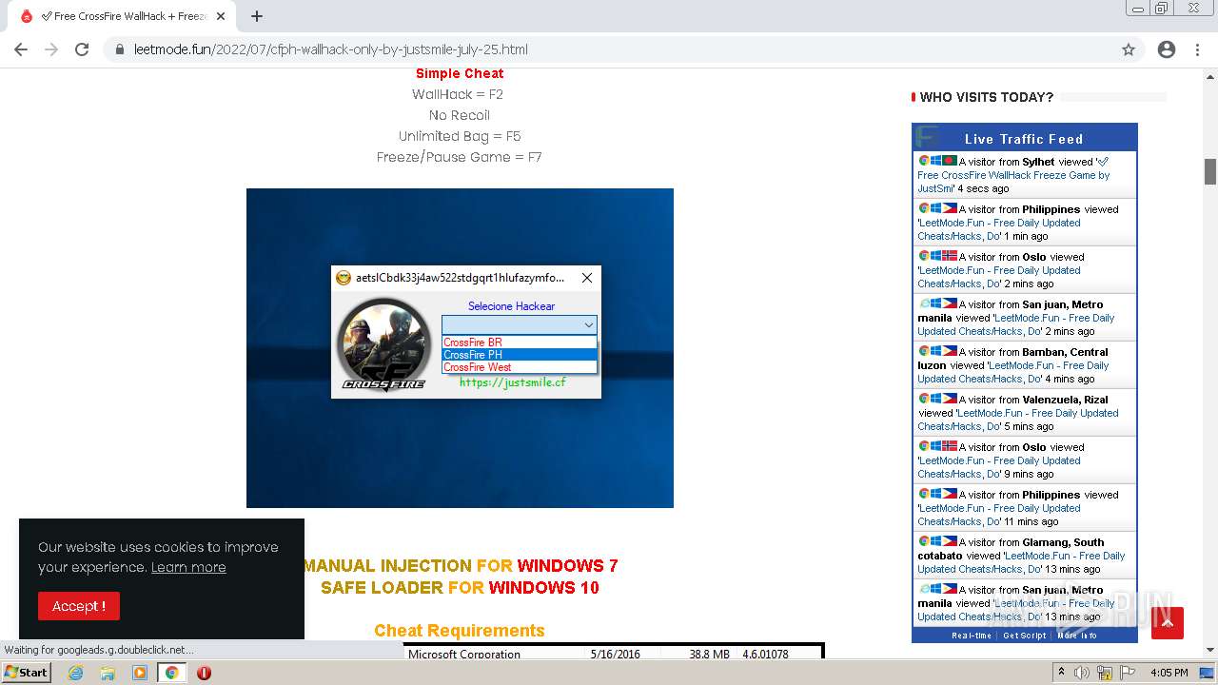Click the tab favicon of CrossFire WallHack
Image resolution: width=1218 pixels, height=685 pixels.
click(27, 16)
